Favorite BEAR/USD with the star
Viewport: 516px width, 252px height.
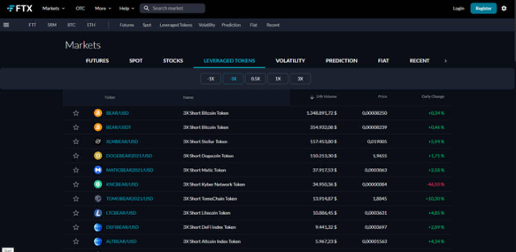pyautogui.click(x=76, y=113)
